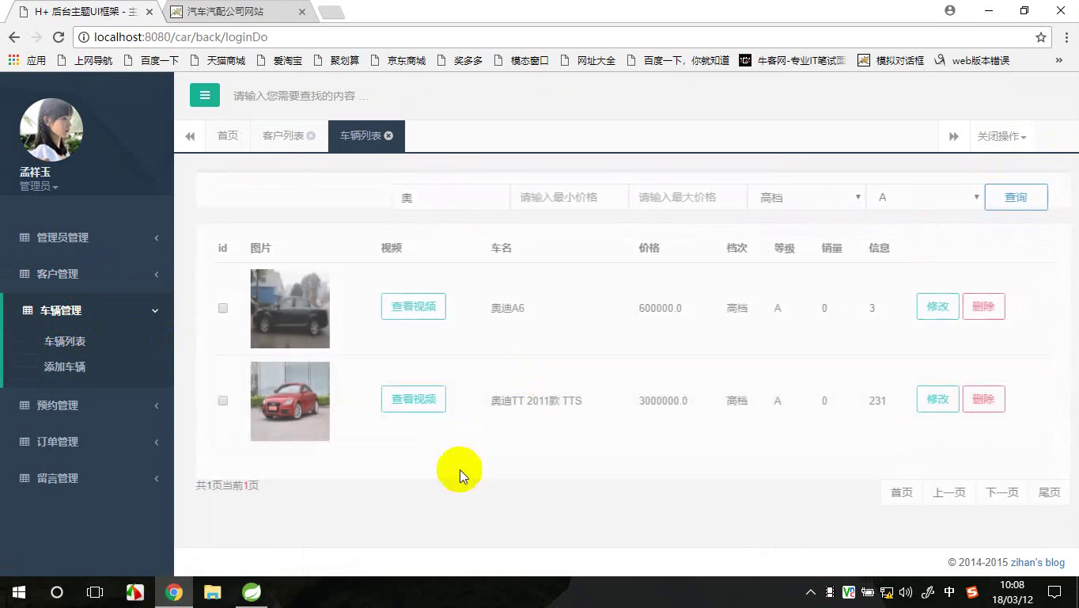This screenshot has height=608, width=1079.
Task: Expand the 留言管理 sidebar menu
Action: tap(87, 478)
